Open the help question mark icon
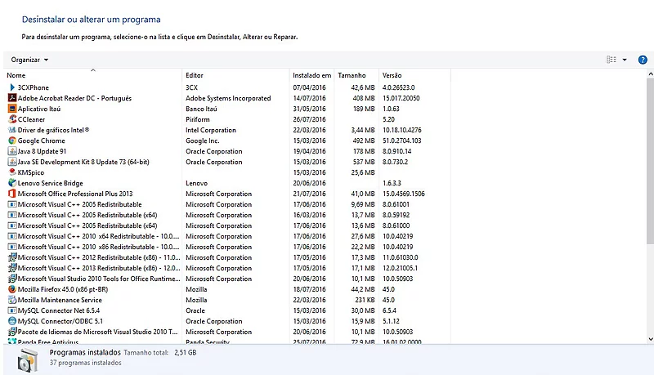This screenshot has width=654, height=375. point(643,60)
